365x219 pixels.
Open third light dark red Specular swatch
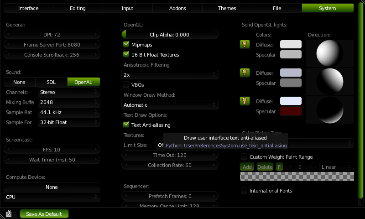coord(291,111)
